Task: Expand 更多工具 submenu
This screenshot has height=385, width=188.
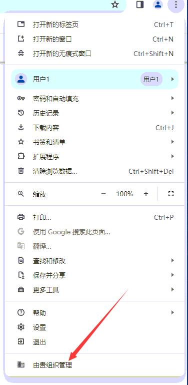Action: click(x=94, y=290)
